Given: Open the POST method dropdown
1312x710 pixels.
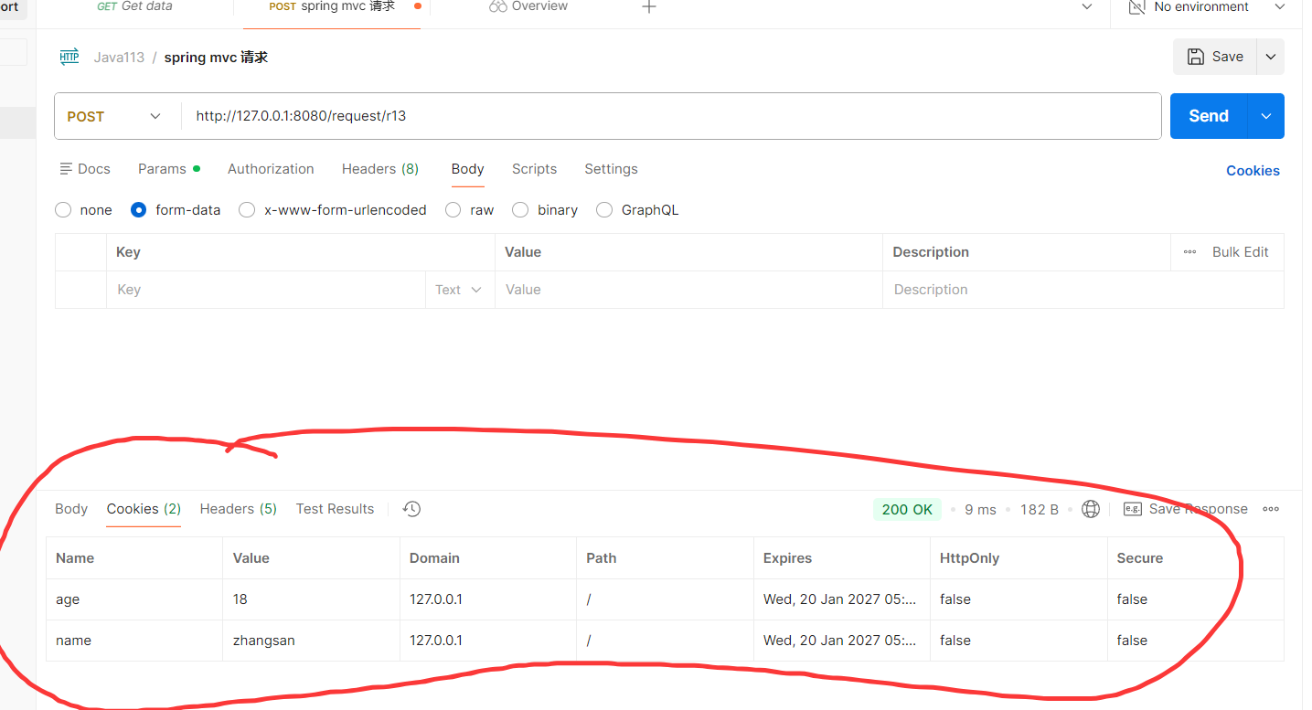Looking at the screenshot, I should (x=115, y=116).
